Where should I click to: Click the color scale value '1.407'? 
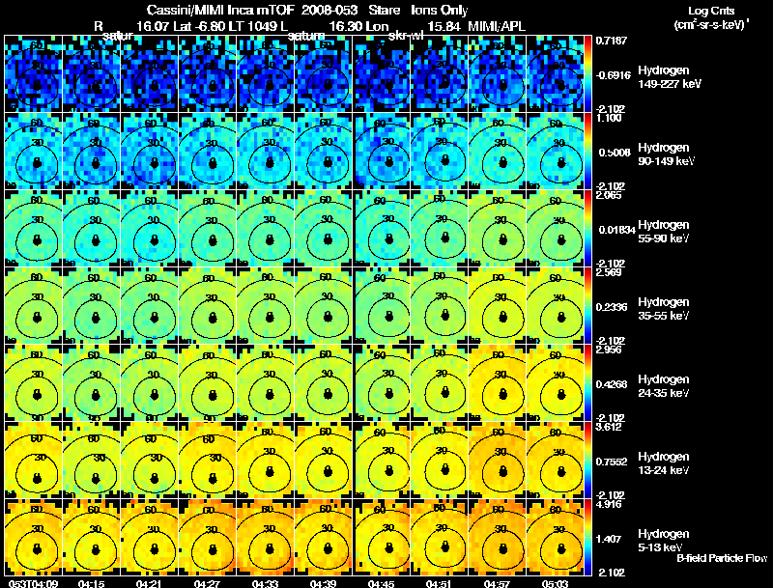click(x=609, y=540)
